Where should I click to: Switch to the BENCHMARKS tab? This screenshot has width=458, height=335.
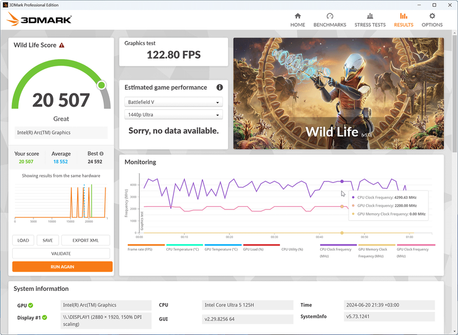(330, 20)
